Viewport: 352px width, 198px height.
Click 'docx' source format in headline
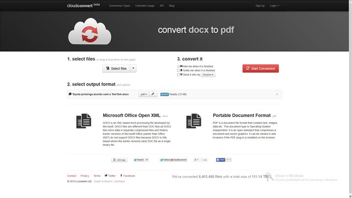[198, 30]
